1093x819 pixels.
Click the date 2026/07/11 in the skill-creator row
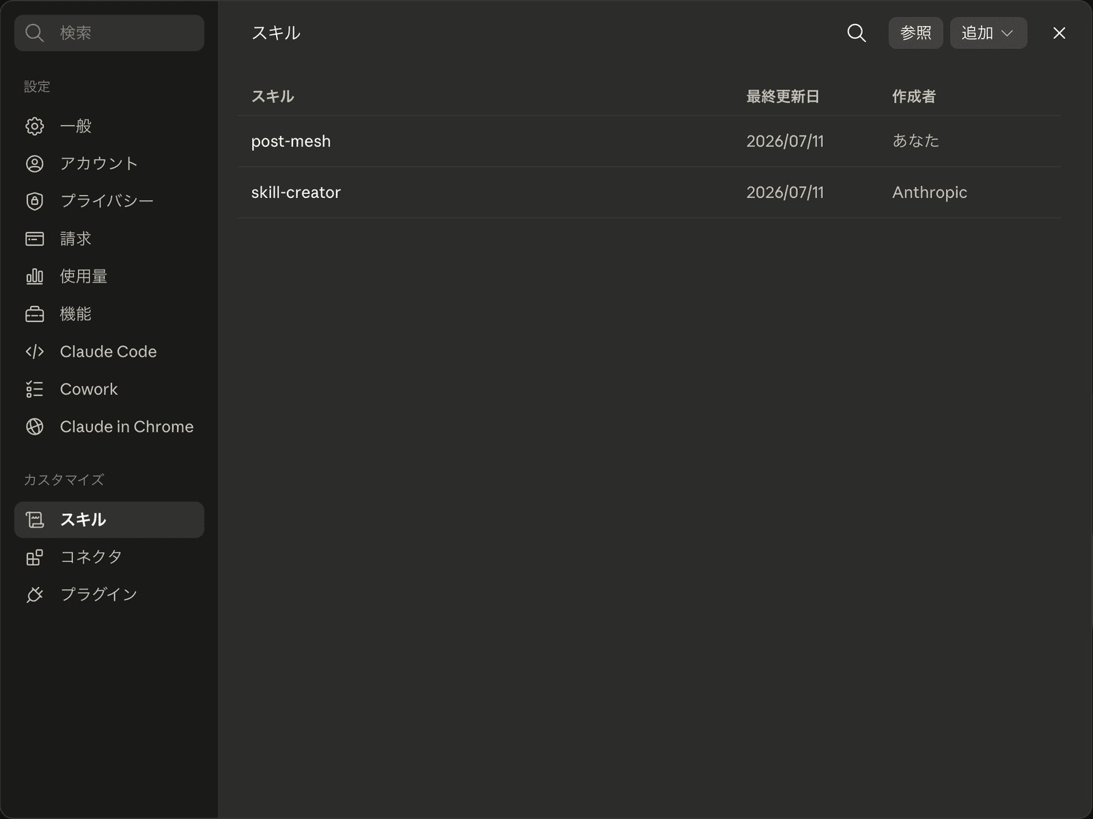click(x=785, y=192)
